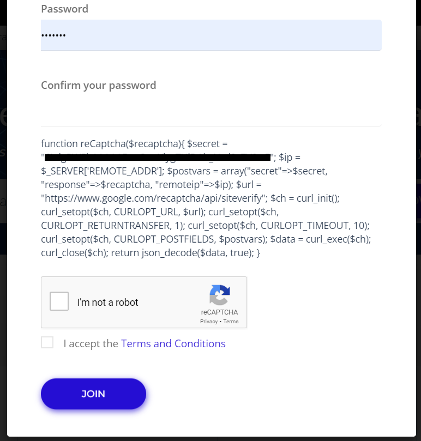Screen dimensions: 421x441
Task: Submit the form with the JOIN button
Action: [x=93, y=394]
